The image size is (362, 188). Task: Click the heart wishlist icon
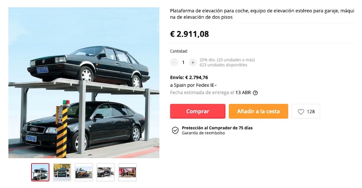point(300,112)
